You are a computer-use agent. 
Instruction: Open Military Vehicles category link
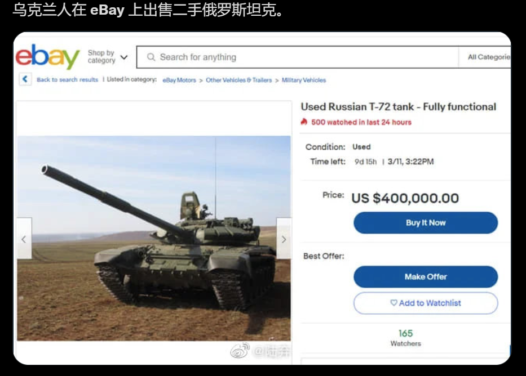(303, 80)
